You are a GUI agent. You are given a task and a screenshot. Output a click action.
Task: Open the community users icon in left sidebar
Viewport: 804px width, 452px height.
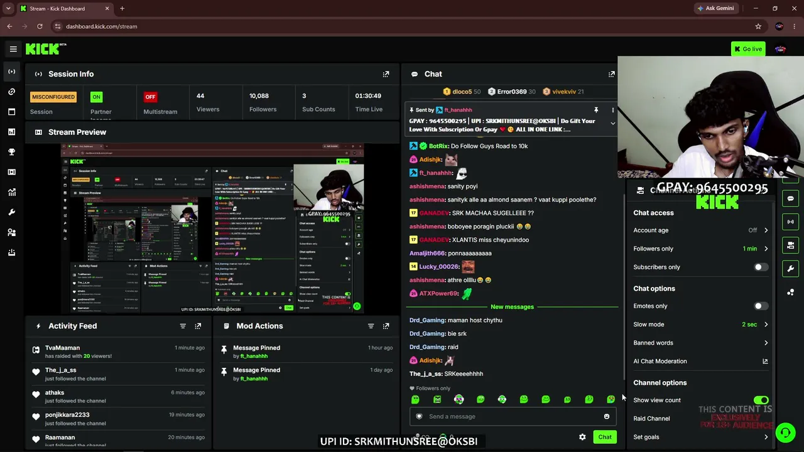coord(12,232)
